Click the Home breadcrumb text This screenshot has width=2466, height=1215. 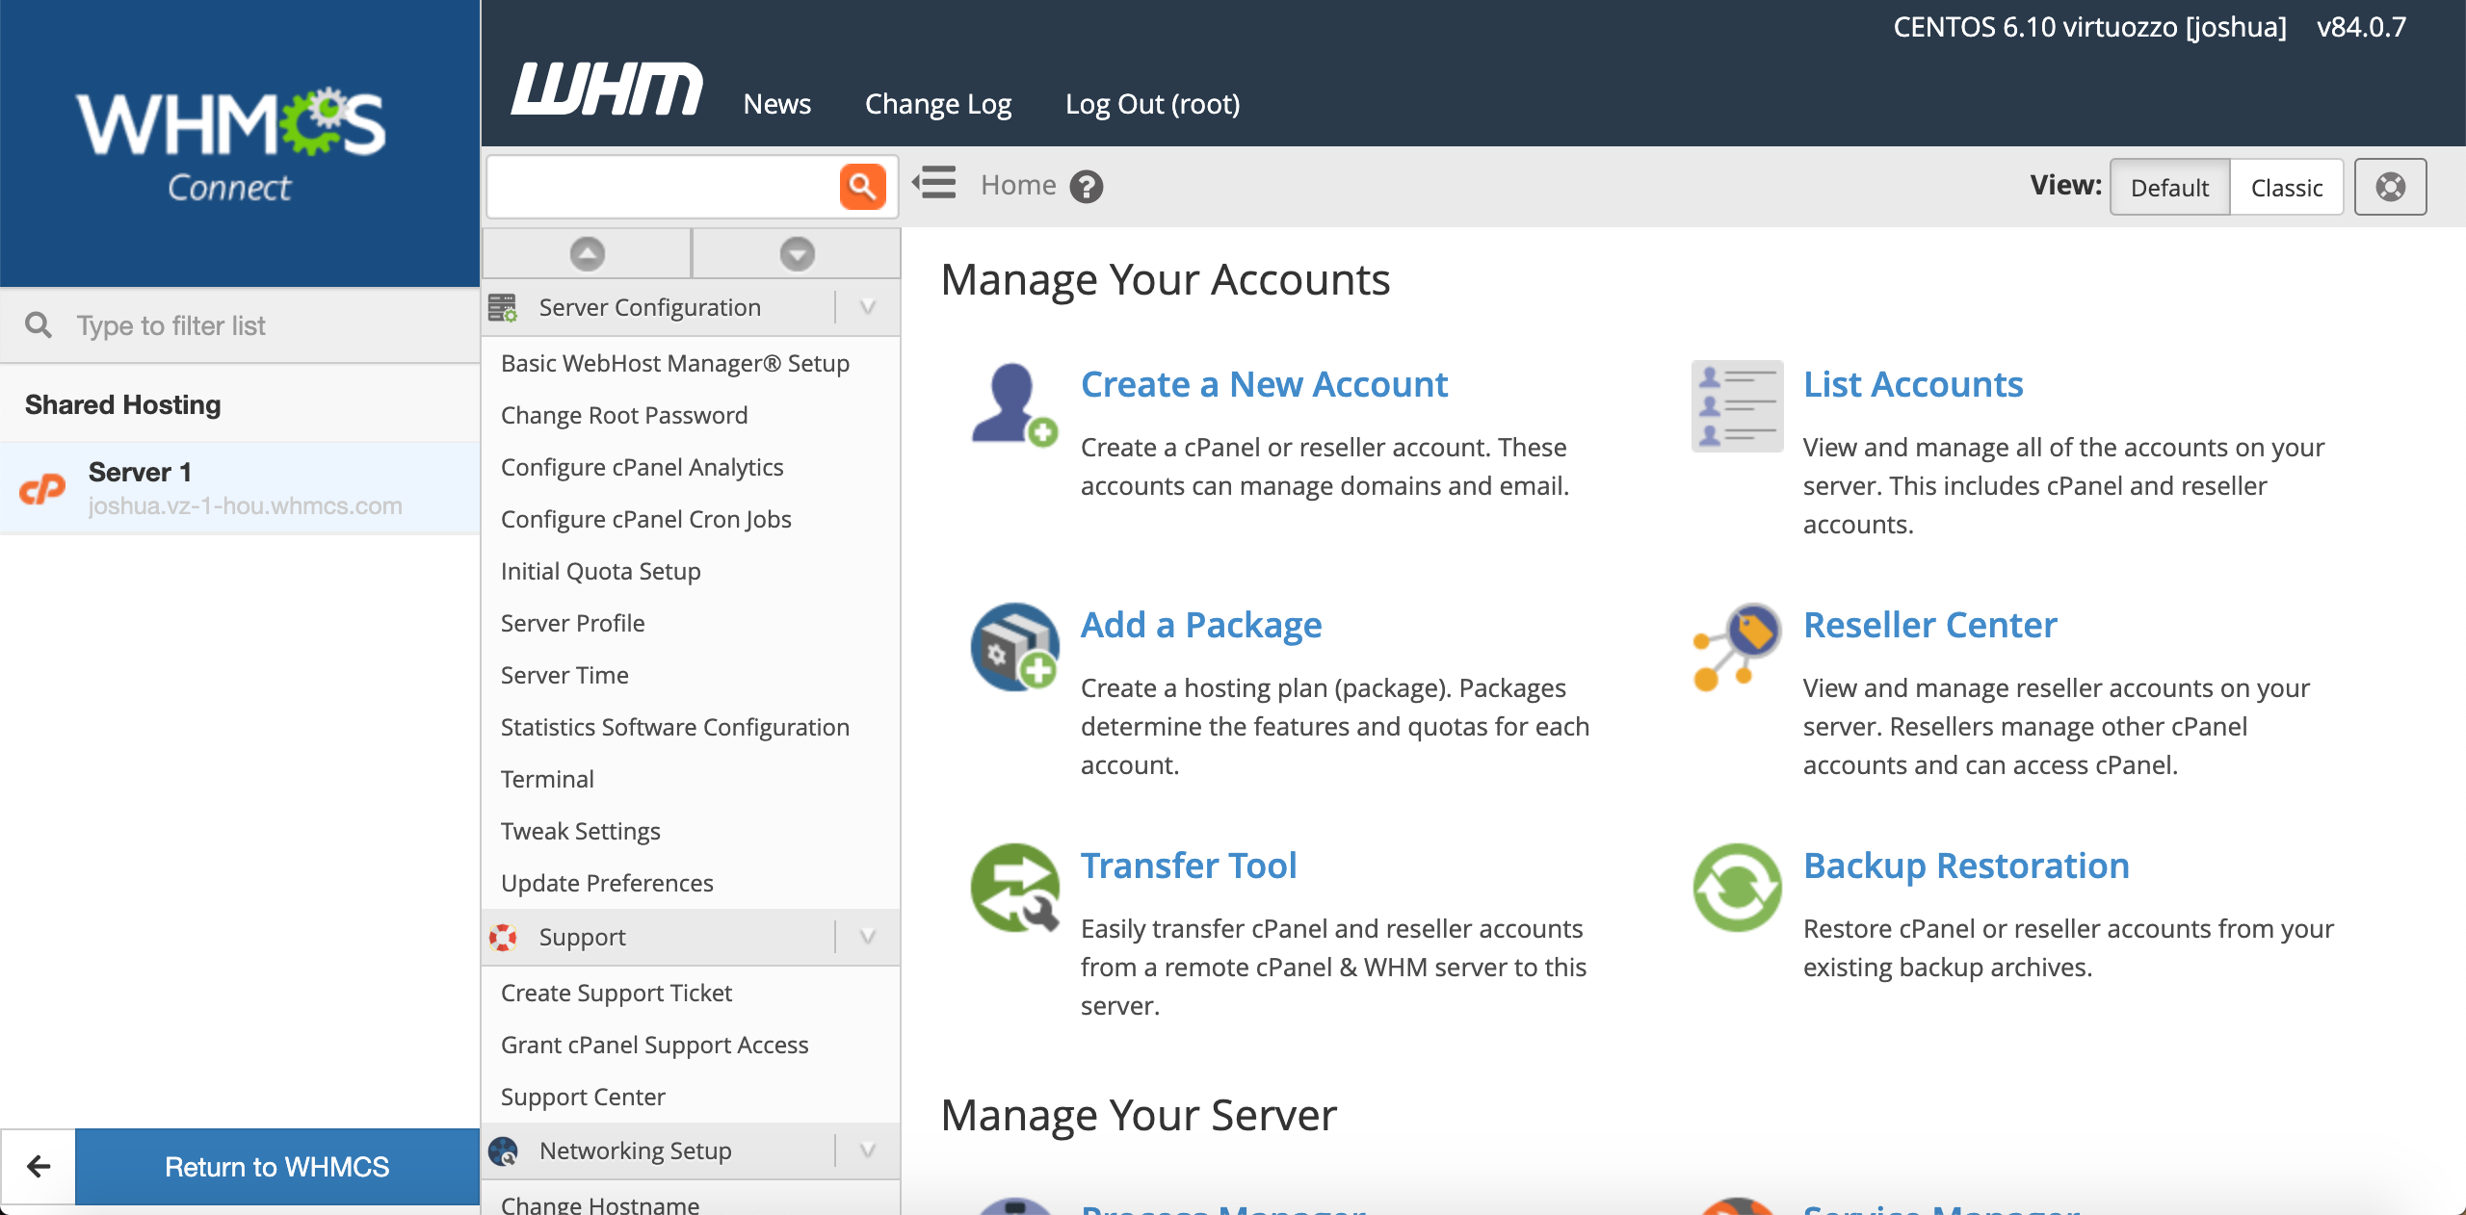[1018, 185]
